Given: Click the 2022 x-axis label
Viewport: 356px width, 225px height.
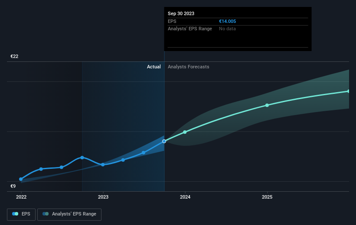Looking at the screenshot, I should [21, 197].
